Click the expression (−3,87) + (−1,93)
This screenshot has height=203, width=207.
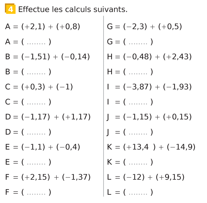[158, 87]
